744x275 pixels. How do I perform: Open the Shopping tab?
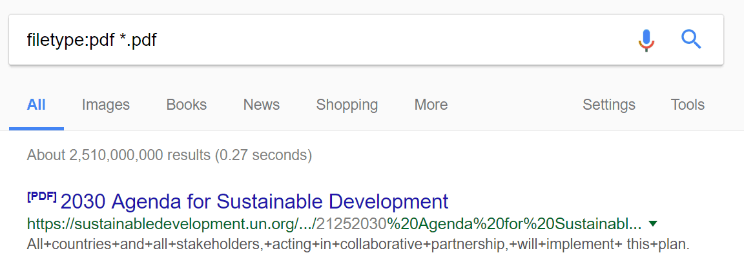click(347, 105)
